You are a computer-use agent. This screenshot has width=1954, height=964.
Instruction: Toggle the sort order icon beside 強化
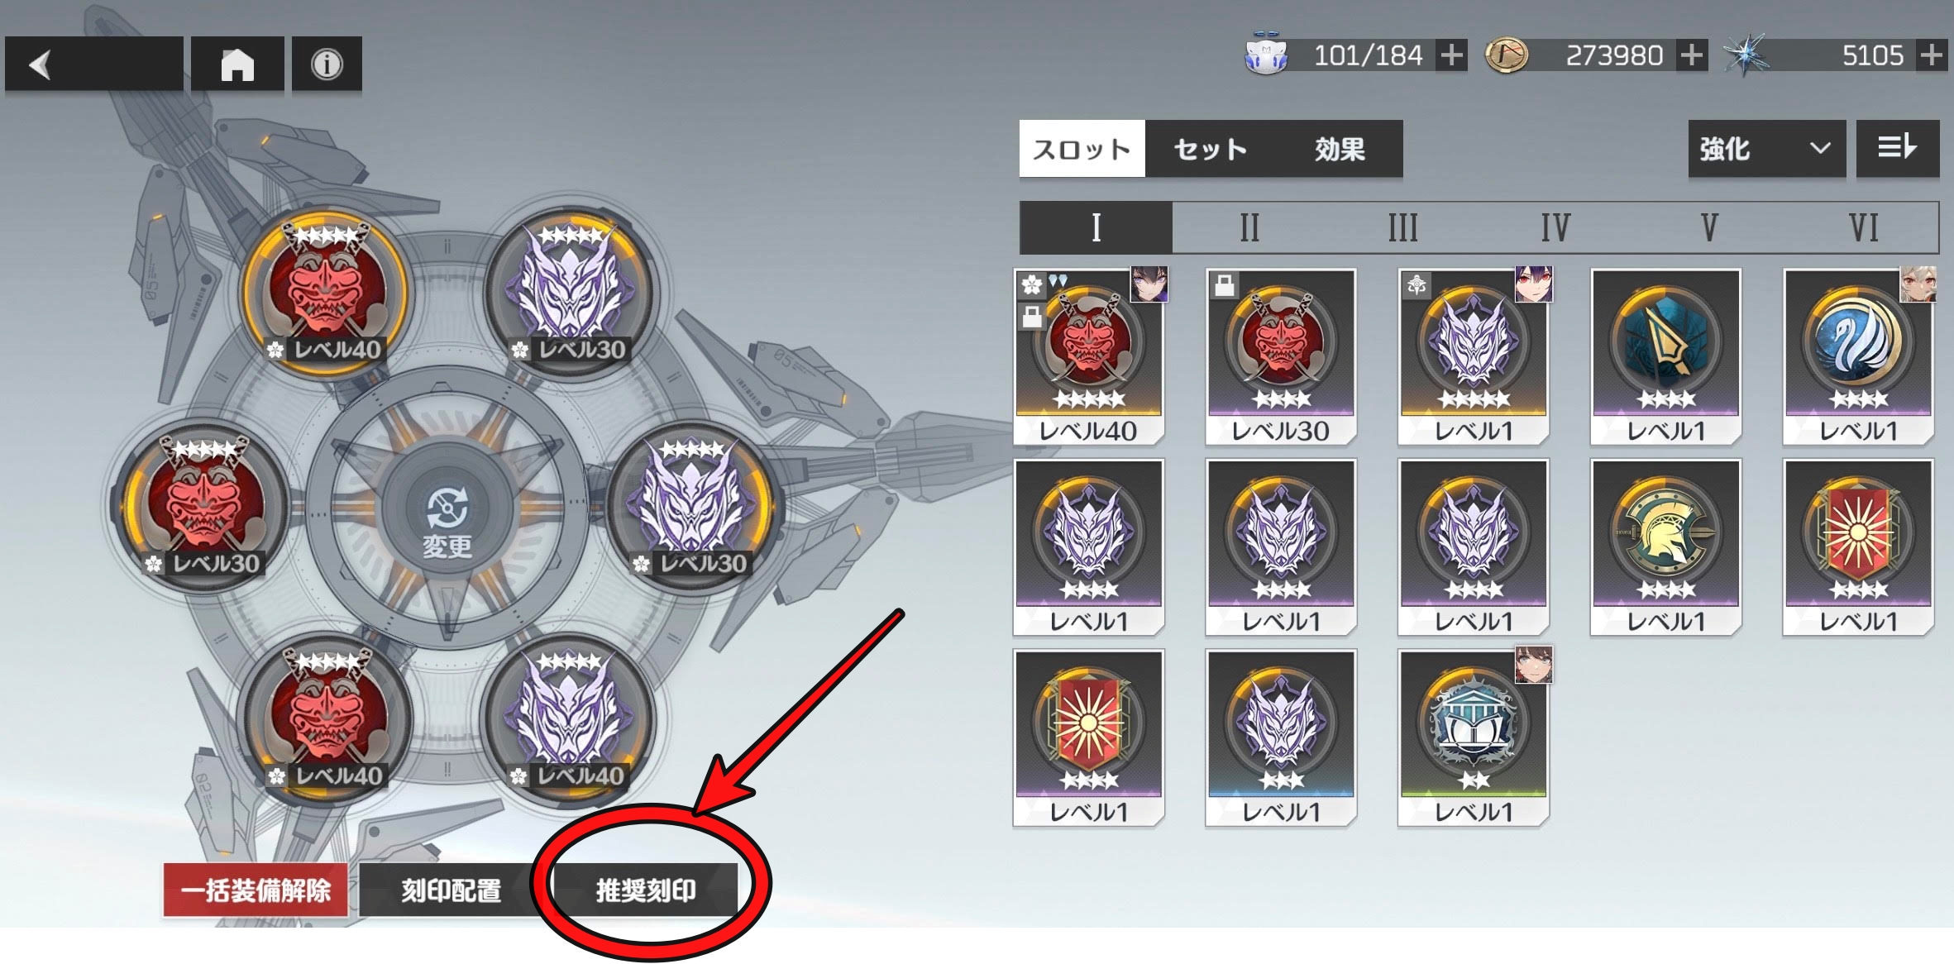coord(1897,148)
